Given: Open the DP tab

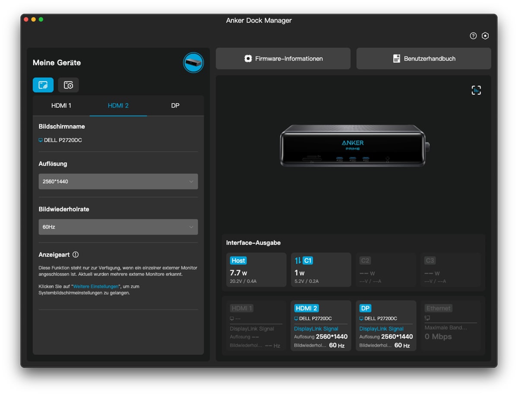Looking at the screenshot, I should 175,106.
